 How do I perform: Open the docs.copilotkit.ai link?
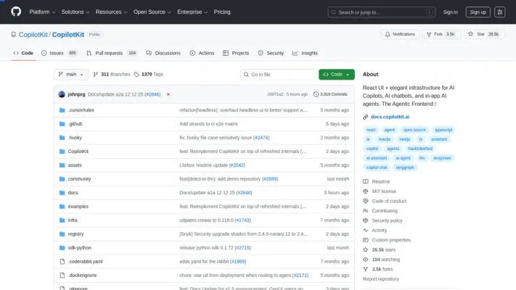pos(390,116)
